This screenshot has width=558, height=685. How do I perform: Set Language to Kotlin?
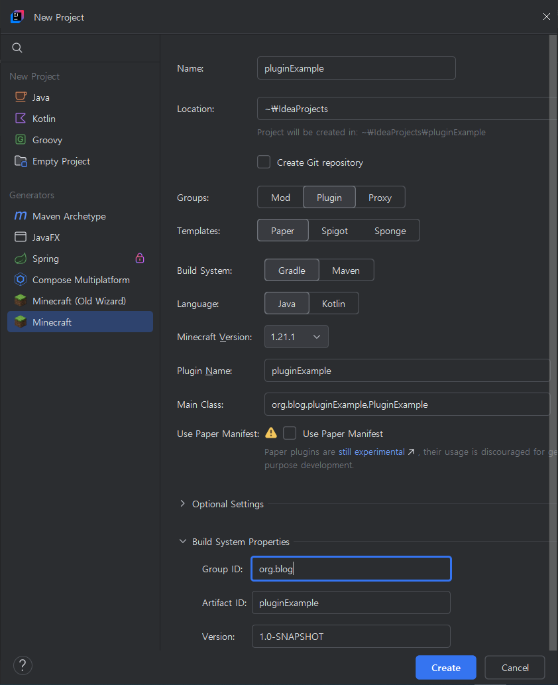click(333, 304)
